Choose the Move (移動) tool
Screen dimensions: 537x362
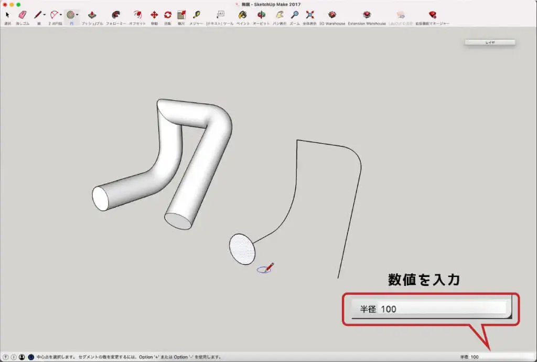pyautogui.click(x=154, y=15)
